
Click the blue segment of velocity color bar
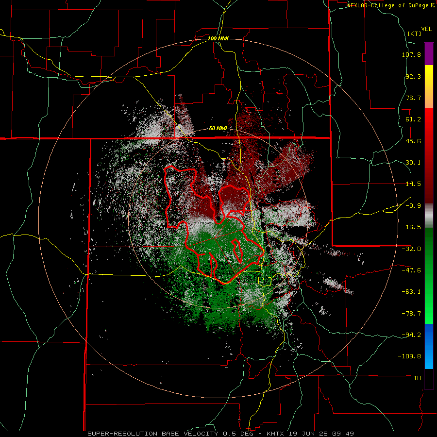click(429, 346)
